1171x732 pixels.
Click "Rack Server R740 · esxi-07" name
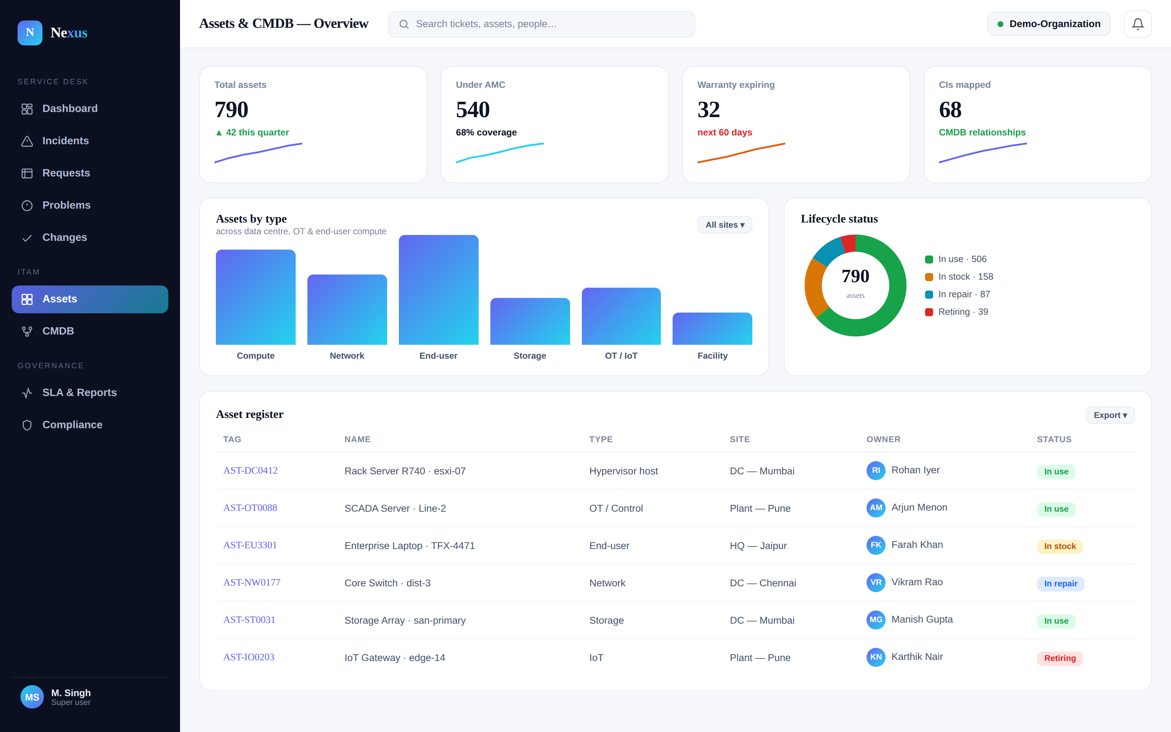(405, 471)
